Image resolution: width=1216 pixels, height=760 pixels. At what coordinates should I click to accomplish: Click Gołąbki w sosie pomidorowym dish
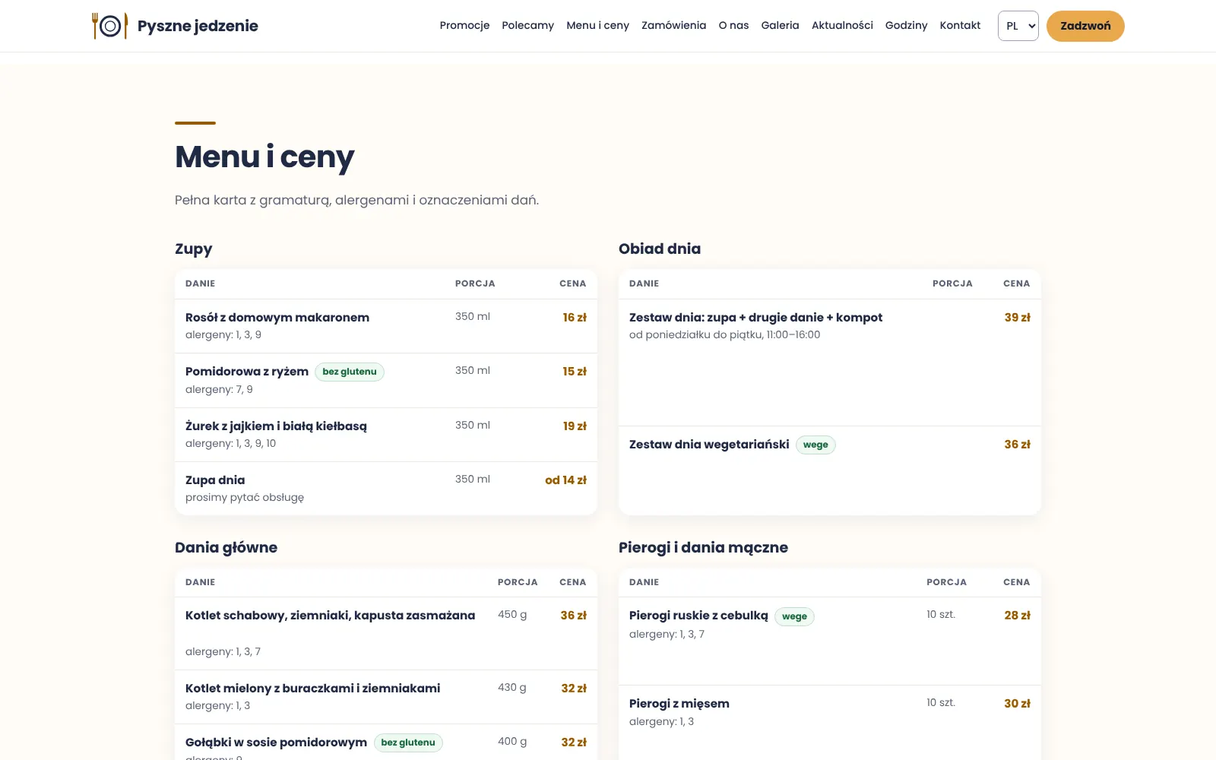(276, 743)
